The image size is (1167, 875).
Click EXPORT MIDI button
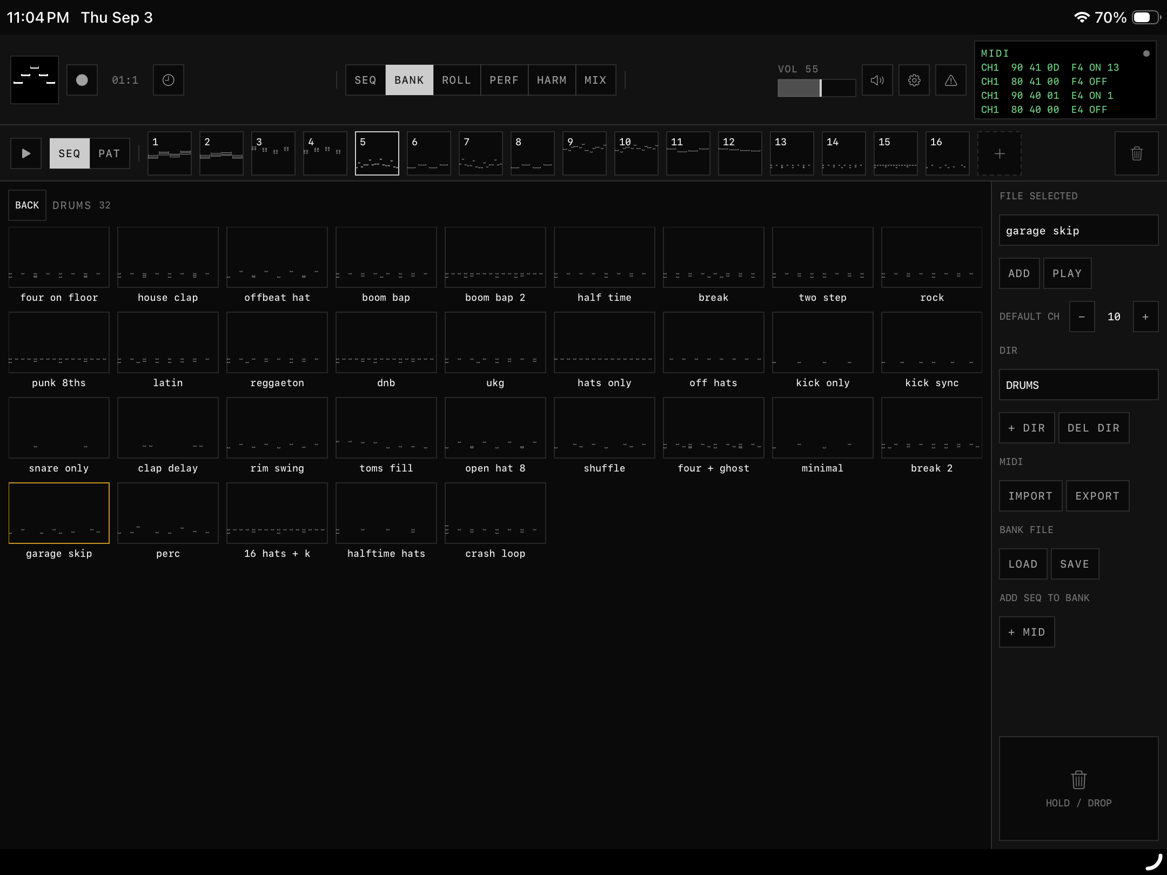coord(1097,496)
